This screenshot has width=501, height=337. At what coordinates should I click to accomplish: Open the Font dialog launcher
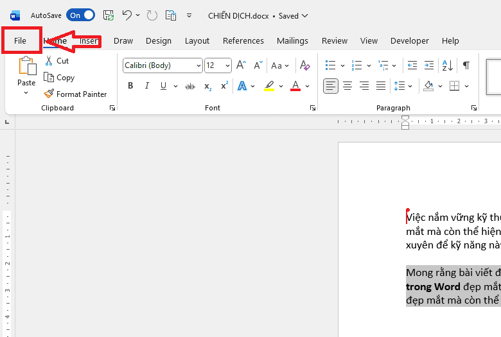[313, 108]
